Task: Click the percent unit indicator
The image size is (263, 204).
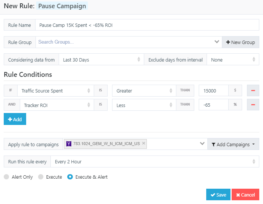Action: (x=235, y=105)
